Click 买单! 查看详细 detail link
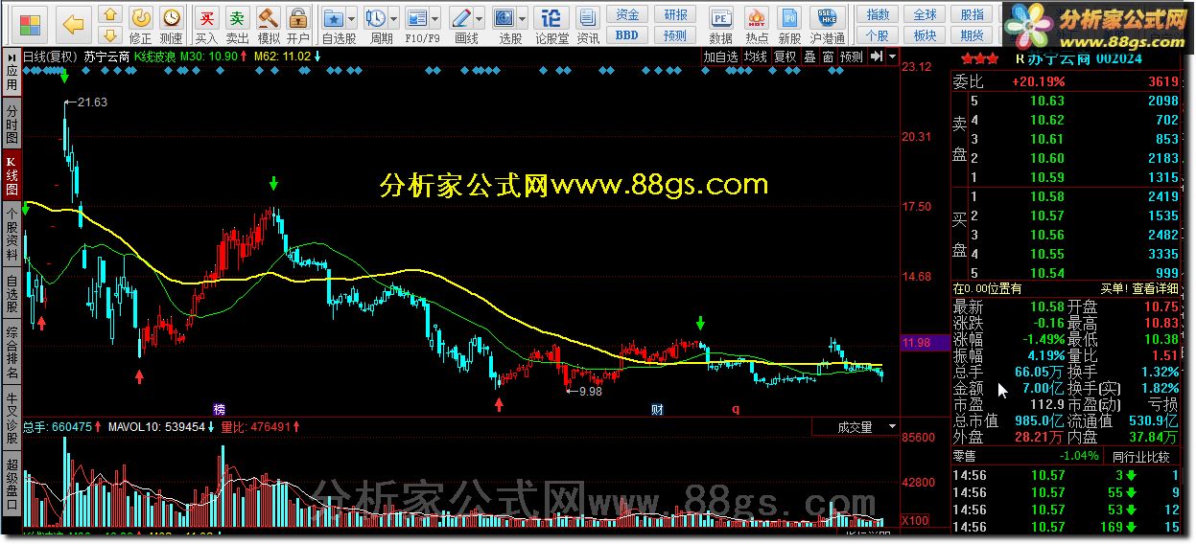Viewport: 1196px width, 544px height. pyautogui.click(x=1139, y=288)
